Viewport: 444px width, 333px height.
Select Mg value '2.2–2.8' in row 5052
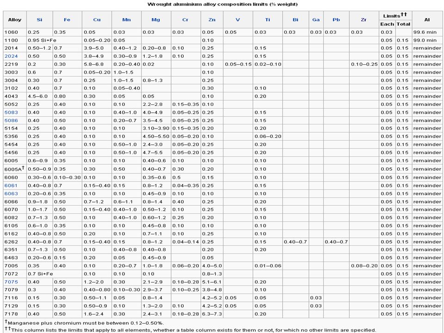[153, 104]
